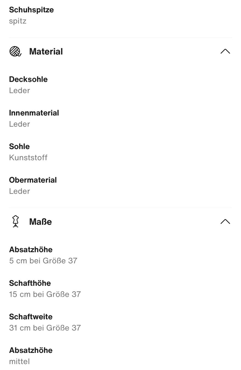The image size is (241, 370).
Task: Click the Innenmaterial attribute label
Action: pos(34,113)
